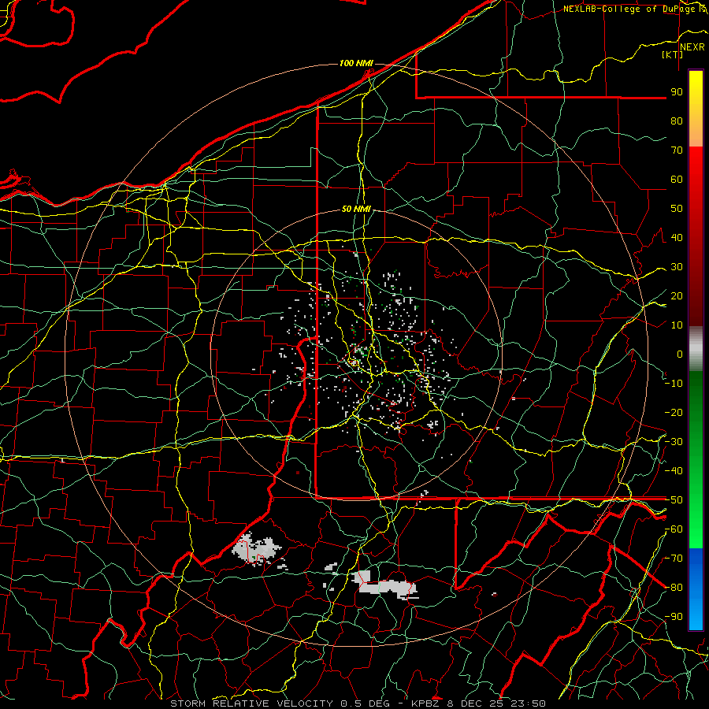Image resolution: width=709 pixels, height=709 pixels.
Task: Click the NEXR label above the color scale
Action: (x=692, y=47)
